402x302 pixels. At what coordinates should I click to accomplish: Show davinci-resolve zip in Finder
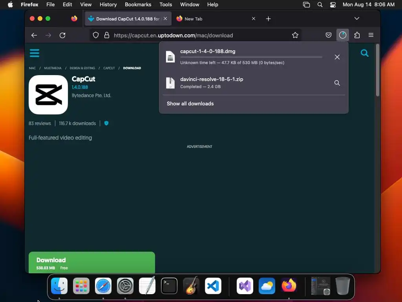[337, 83]
